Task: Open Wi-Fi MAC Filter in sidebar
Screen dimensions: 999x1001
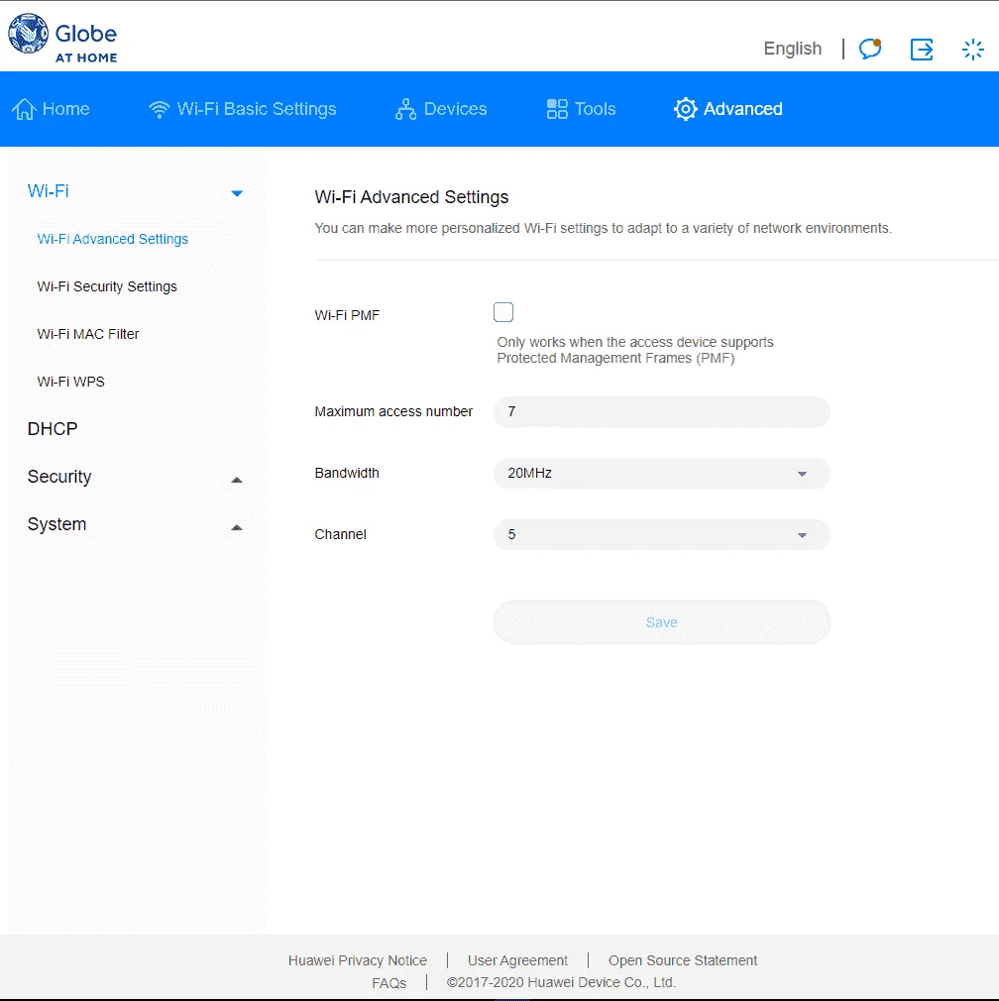Action: coord(87,334)
